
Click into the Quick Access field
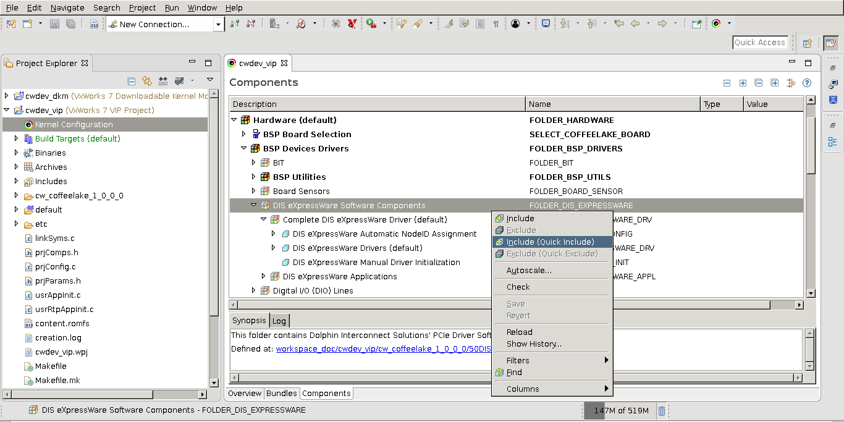point(760,43)
